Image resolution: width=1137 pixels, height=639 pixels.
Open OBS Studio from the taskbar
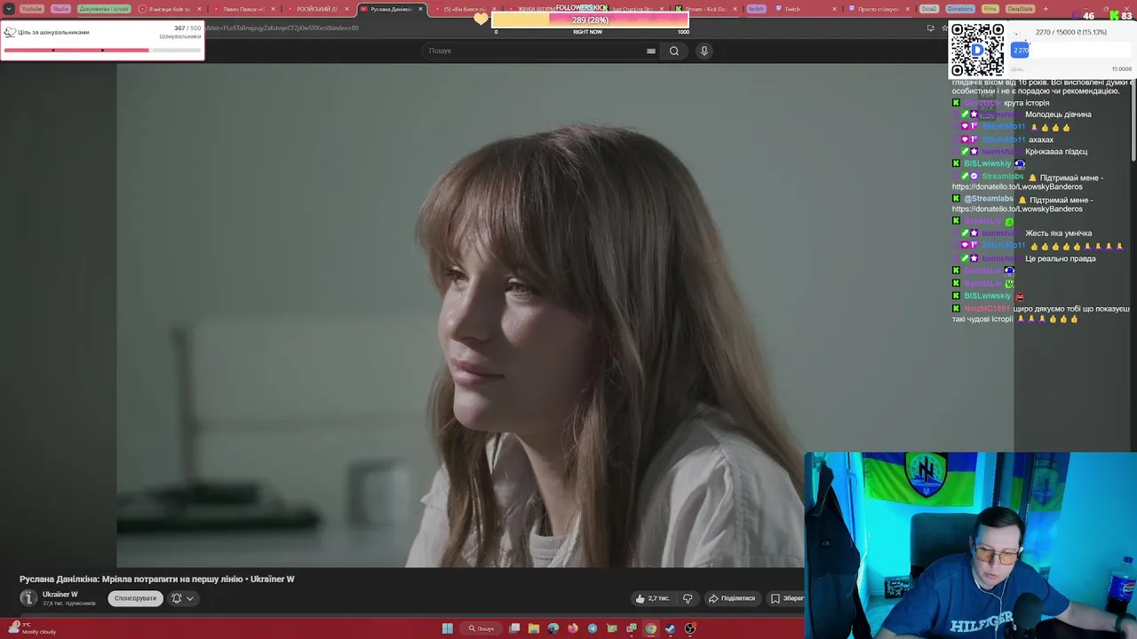click(690, 628)
